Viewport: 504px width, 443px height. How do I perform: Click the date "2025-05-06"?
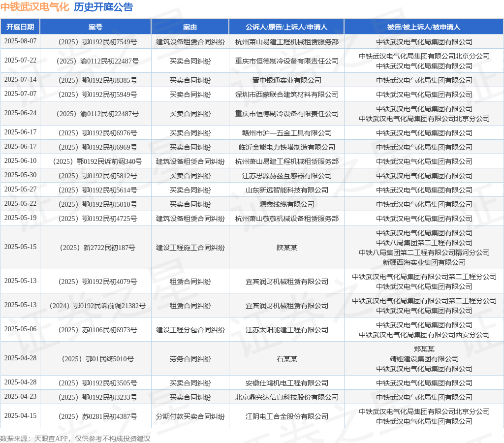[20, 329]
